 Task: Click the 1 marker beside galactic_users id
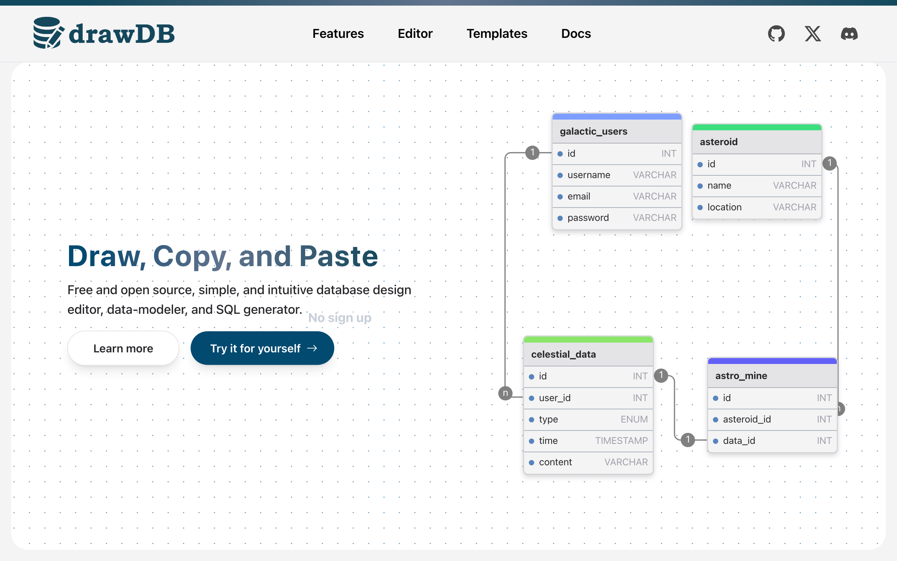[532, 153]
